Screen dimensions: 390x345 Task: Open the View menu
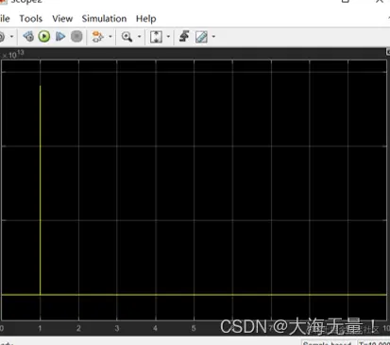62,19
